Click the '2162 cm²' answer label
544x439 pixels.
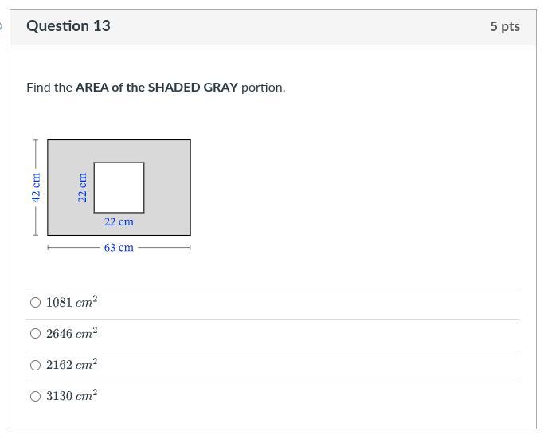pos(72,365)
